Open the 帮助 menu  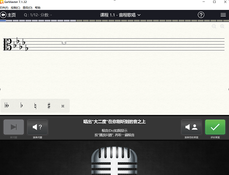[38, 8]
